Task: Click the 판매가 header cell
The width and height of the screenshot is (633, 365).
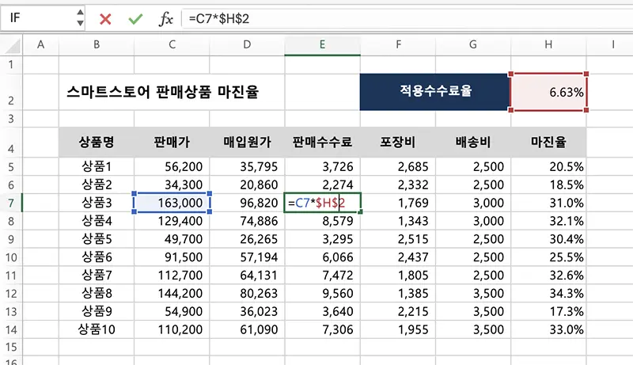Action: click(x=172, y=143)
